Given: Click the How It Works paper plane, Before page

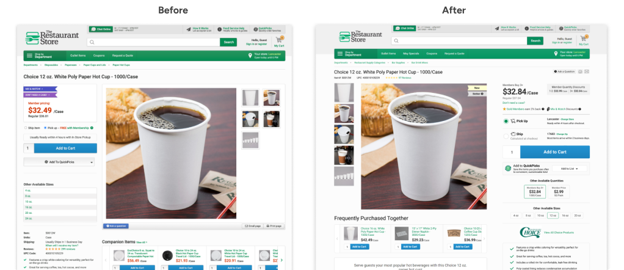Looking at the screenshot, I should [x=189, y=29].
